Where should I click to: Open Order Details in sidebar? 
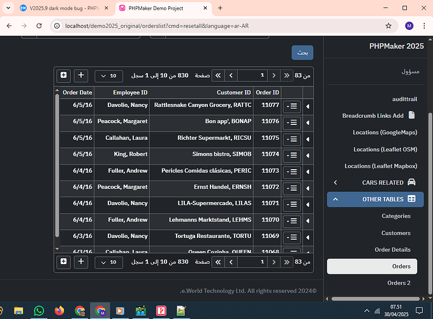coord(392,249)
